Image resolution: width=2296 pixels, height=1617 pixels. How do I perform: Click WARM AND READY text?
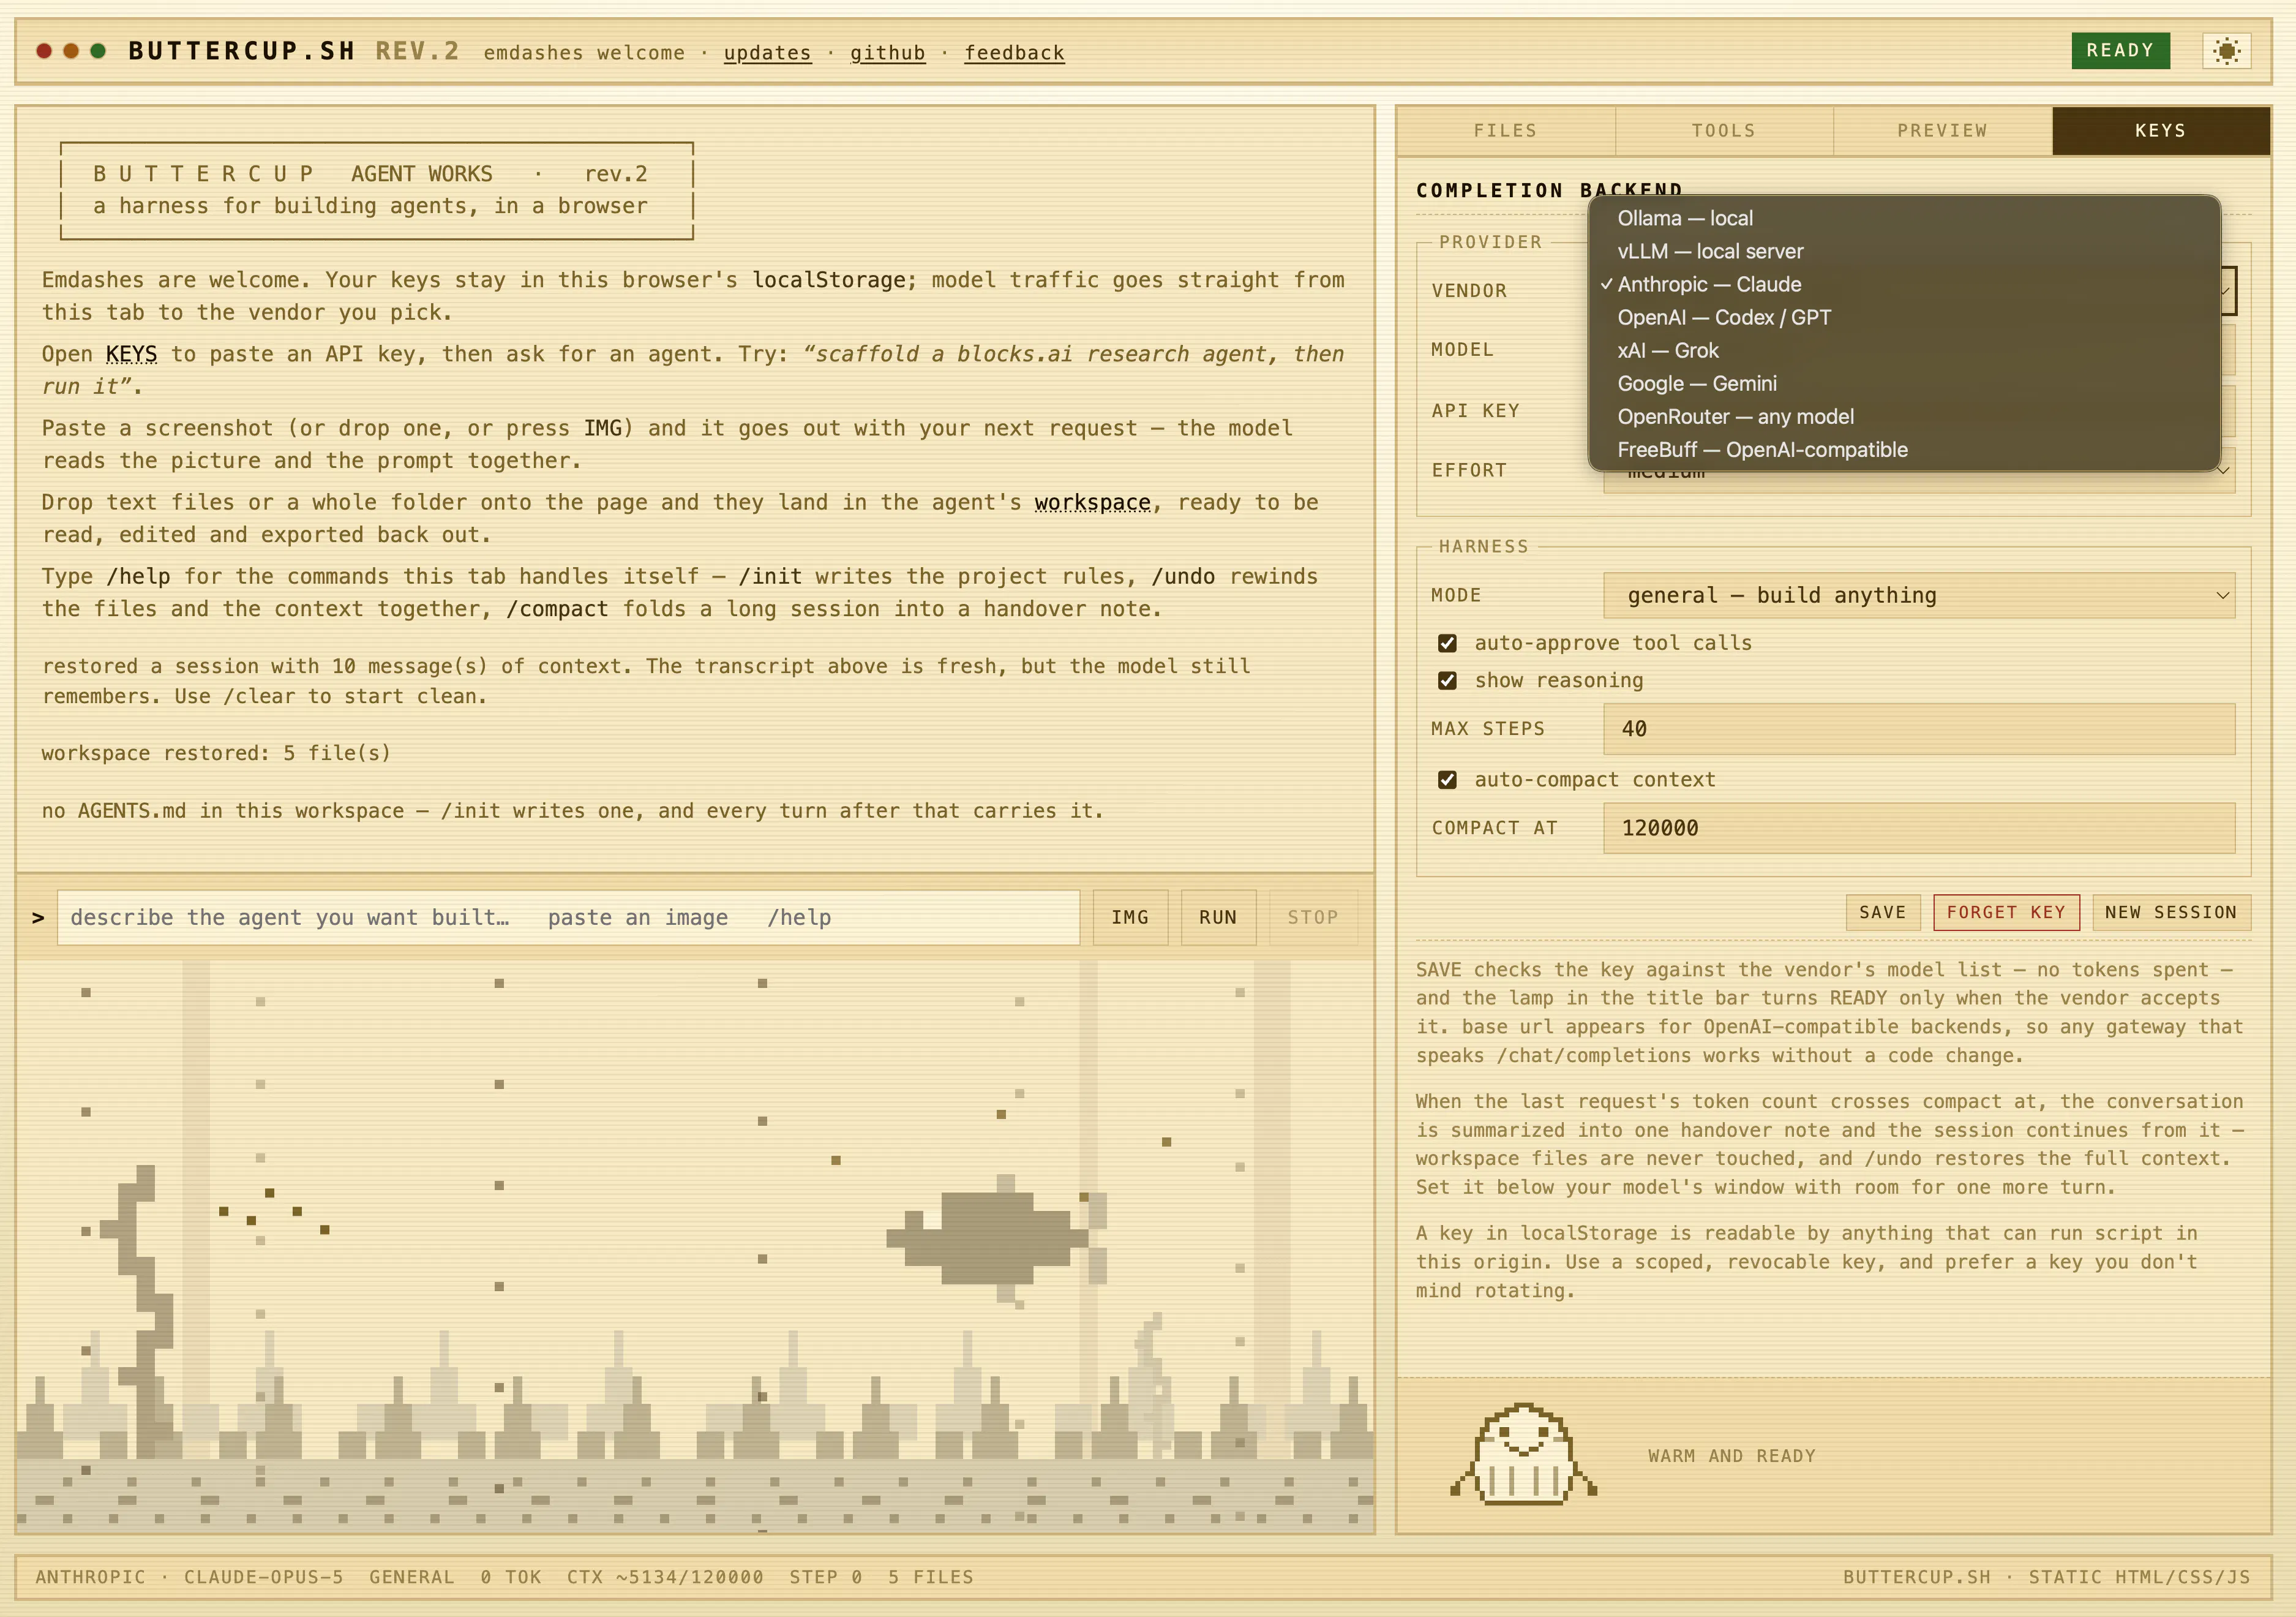(1732, 1456)
